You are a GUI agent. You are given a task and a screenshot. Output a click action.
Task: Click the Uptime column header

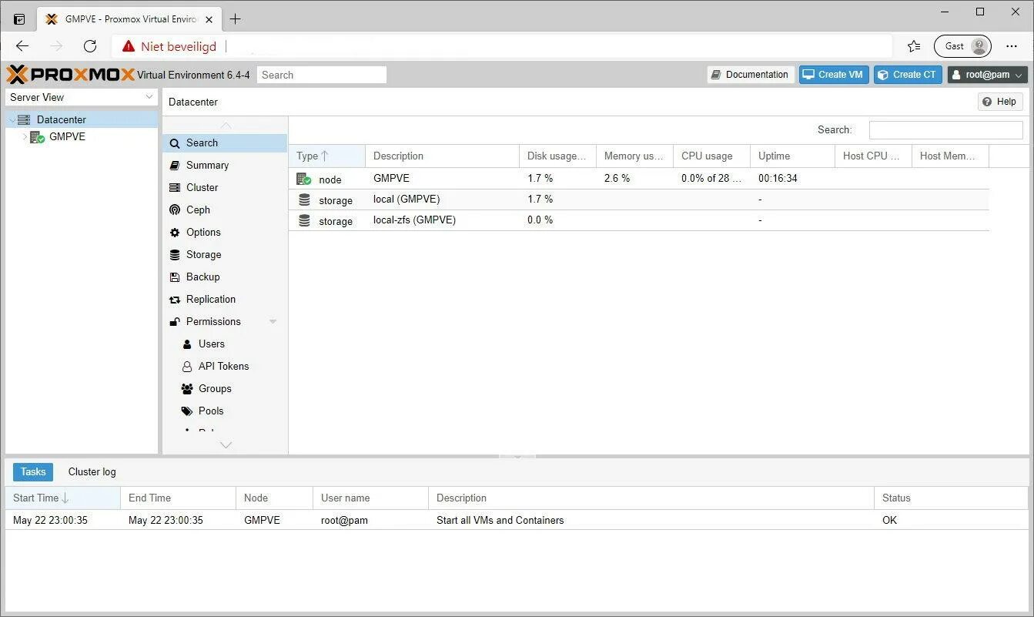click(x=793, y=156)
